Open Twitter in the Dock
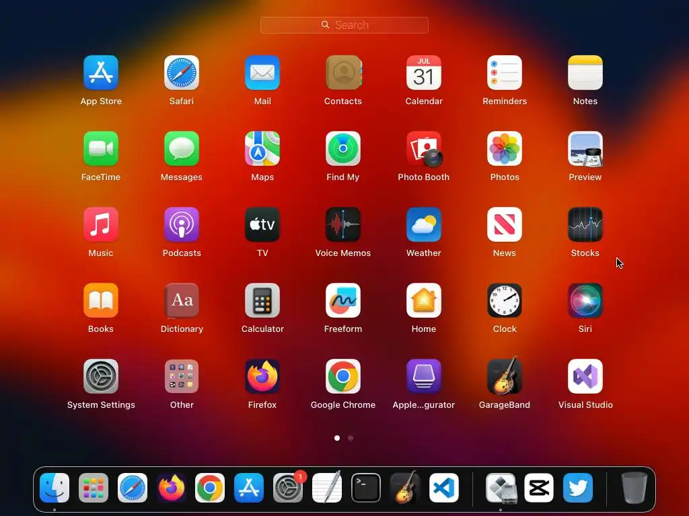The width and height of the screenshot is (689, 516). point(578,488)
